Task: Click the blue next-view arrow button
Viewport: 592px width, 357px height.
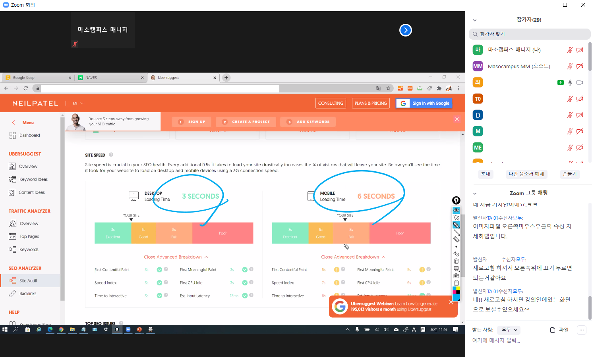Action: pos(405,30)
